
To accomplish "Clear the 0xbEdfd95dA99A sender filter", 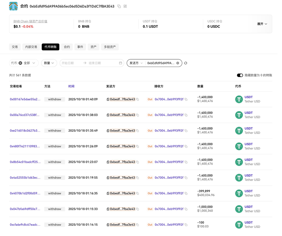I will (x=178, y=63).
